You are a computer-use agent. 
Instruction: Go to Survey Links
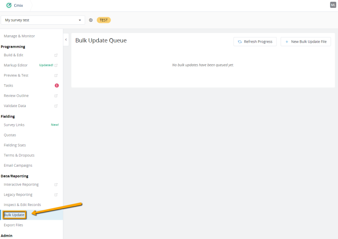(14, 125)
